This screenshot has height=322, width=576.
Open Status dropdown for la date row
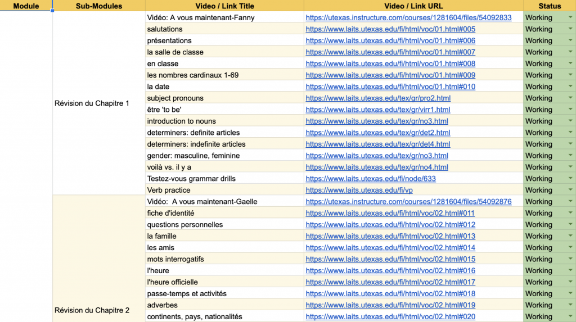tap(570, 87)
